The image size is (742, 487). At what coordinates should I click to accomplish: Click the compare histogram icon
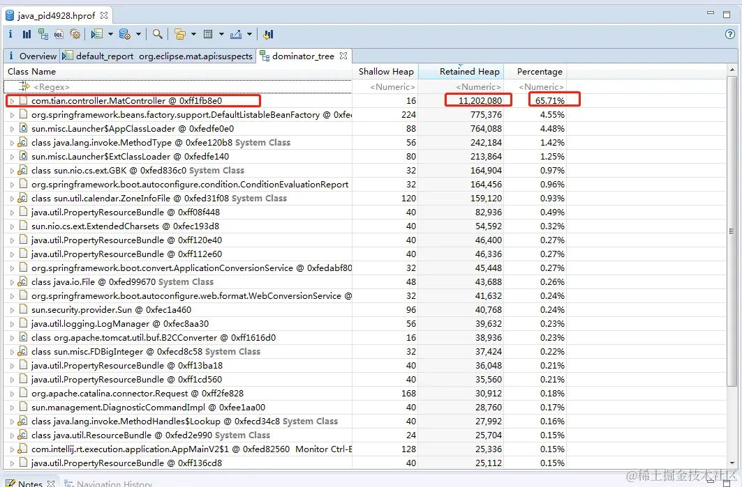pyautogui.click(x=268, y=34)
